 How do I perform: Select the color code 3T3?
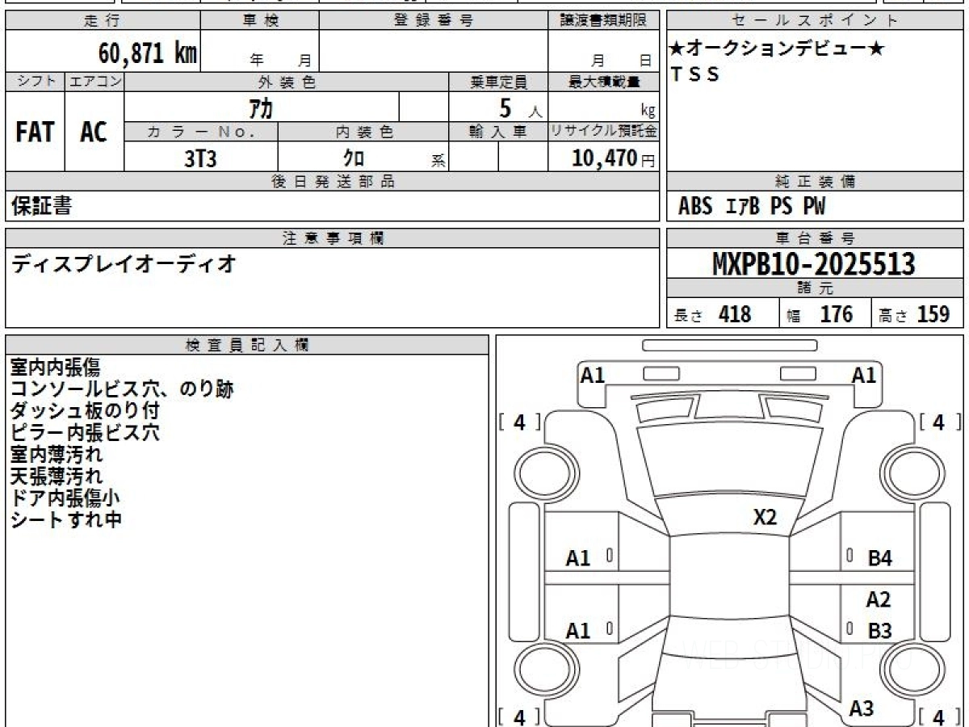[x=200, y=158]
